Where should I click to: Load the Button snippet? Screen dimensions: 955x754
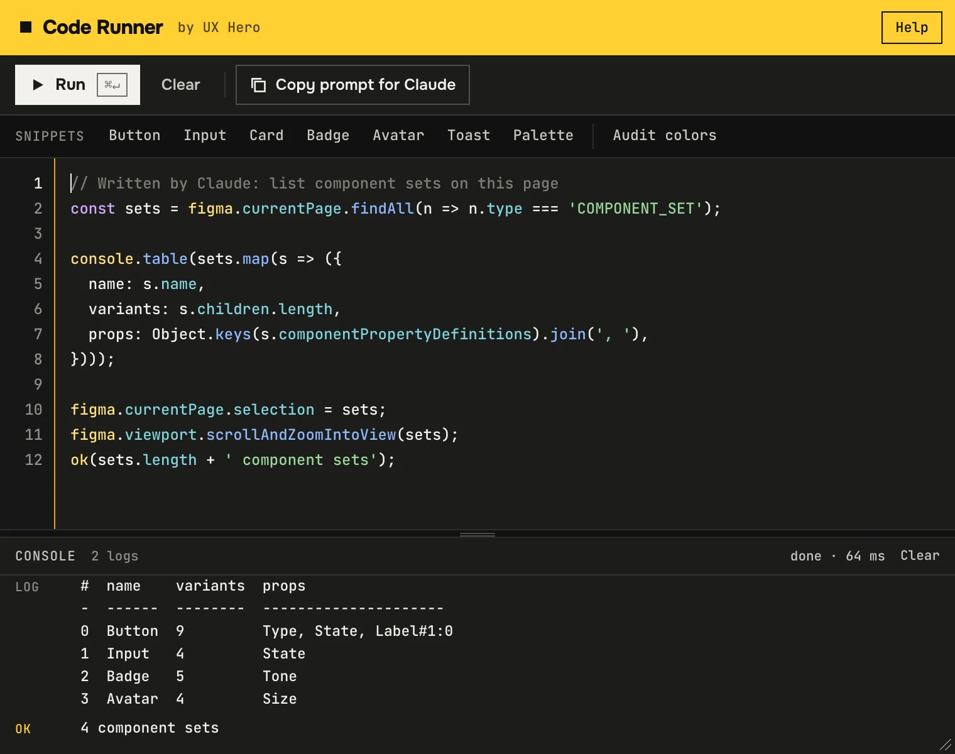134,136
